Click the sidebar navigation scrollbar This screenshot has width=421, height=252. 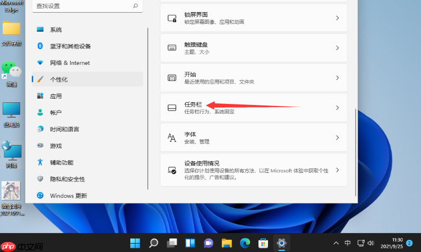click(x=148, y=109)
